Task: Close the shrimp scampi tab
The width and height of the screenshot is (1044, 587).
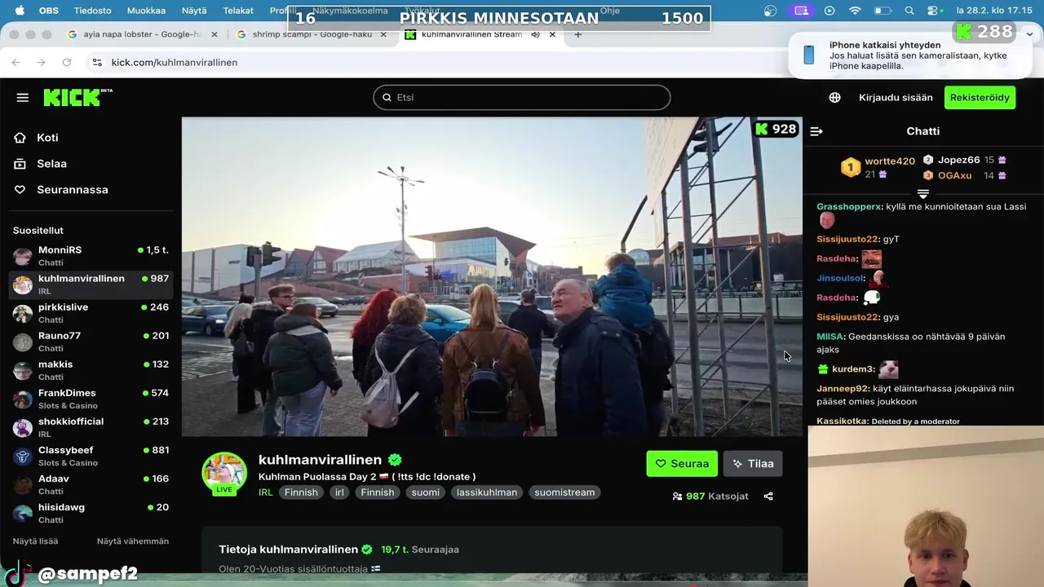Action: [383, 34]
